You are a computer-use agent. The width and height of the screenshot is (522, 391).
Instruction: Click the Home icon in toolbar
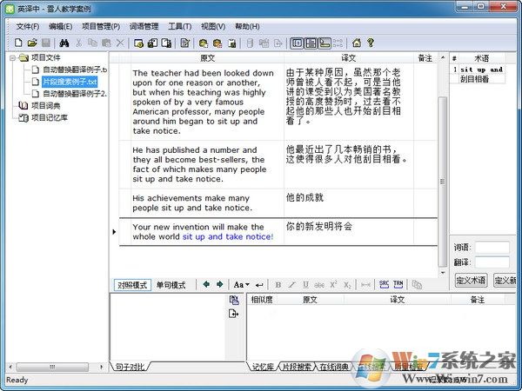point(356,43)
